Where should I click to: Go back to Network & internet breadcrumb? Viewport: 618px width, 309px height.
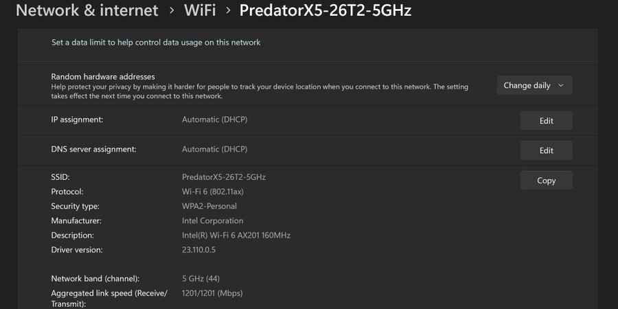click(x=87, y=11)
